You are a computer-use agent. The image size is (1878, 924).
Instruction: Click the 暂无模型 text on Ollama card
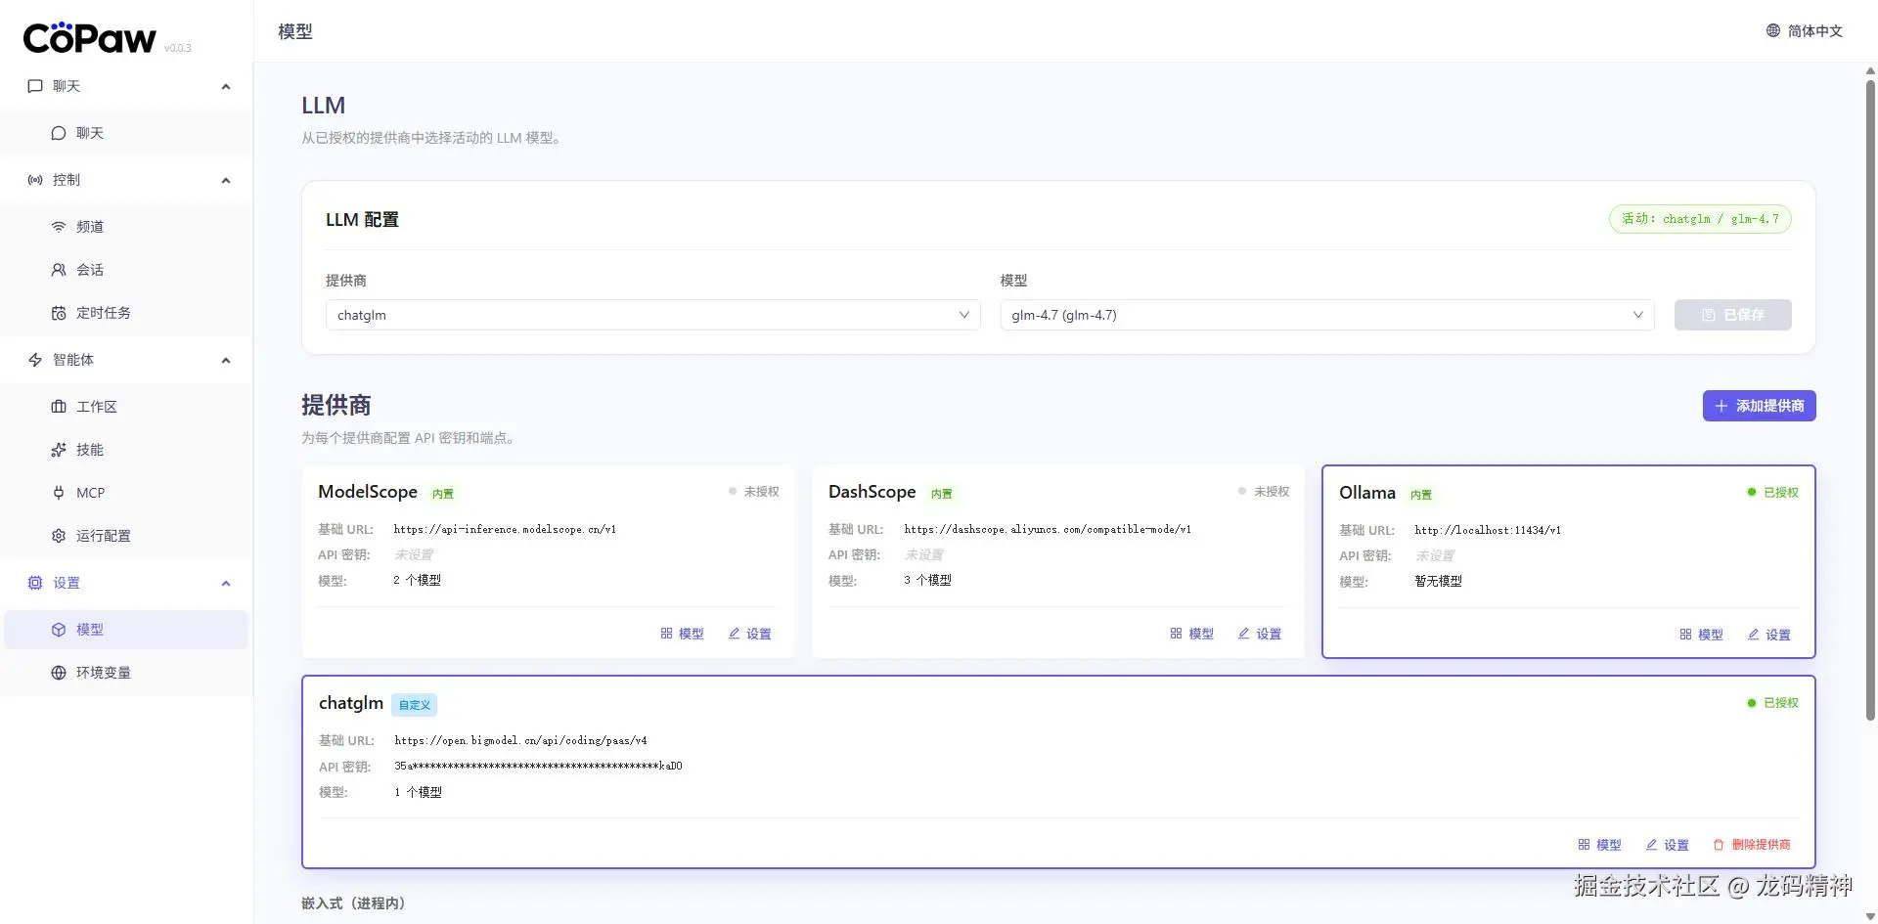coord(1438,581)
